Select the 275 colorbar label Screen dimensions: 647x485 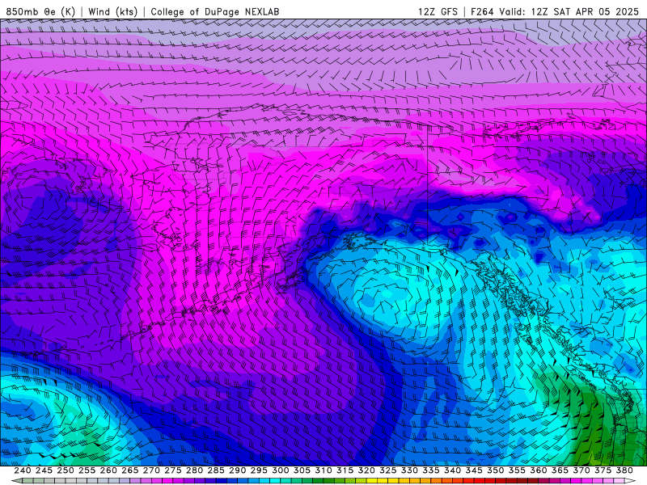pyautogui.click(x=173, y=470)
